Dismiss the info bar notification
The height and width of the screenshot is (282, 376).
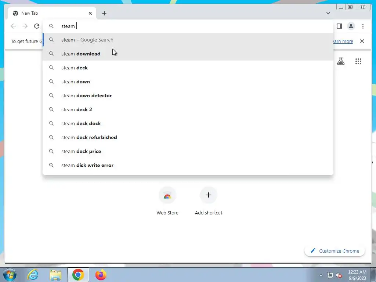[x=362, y=41]
